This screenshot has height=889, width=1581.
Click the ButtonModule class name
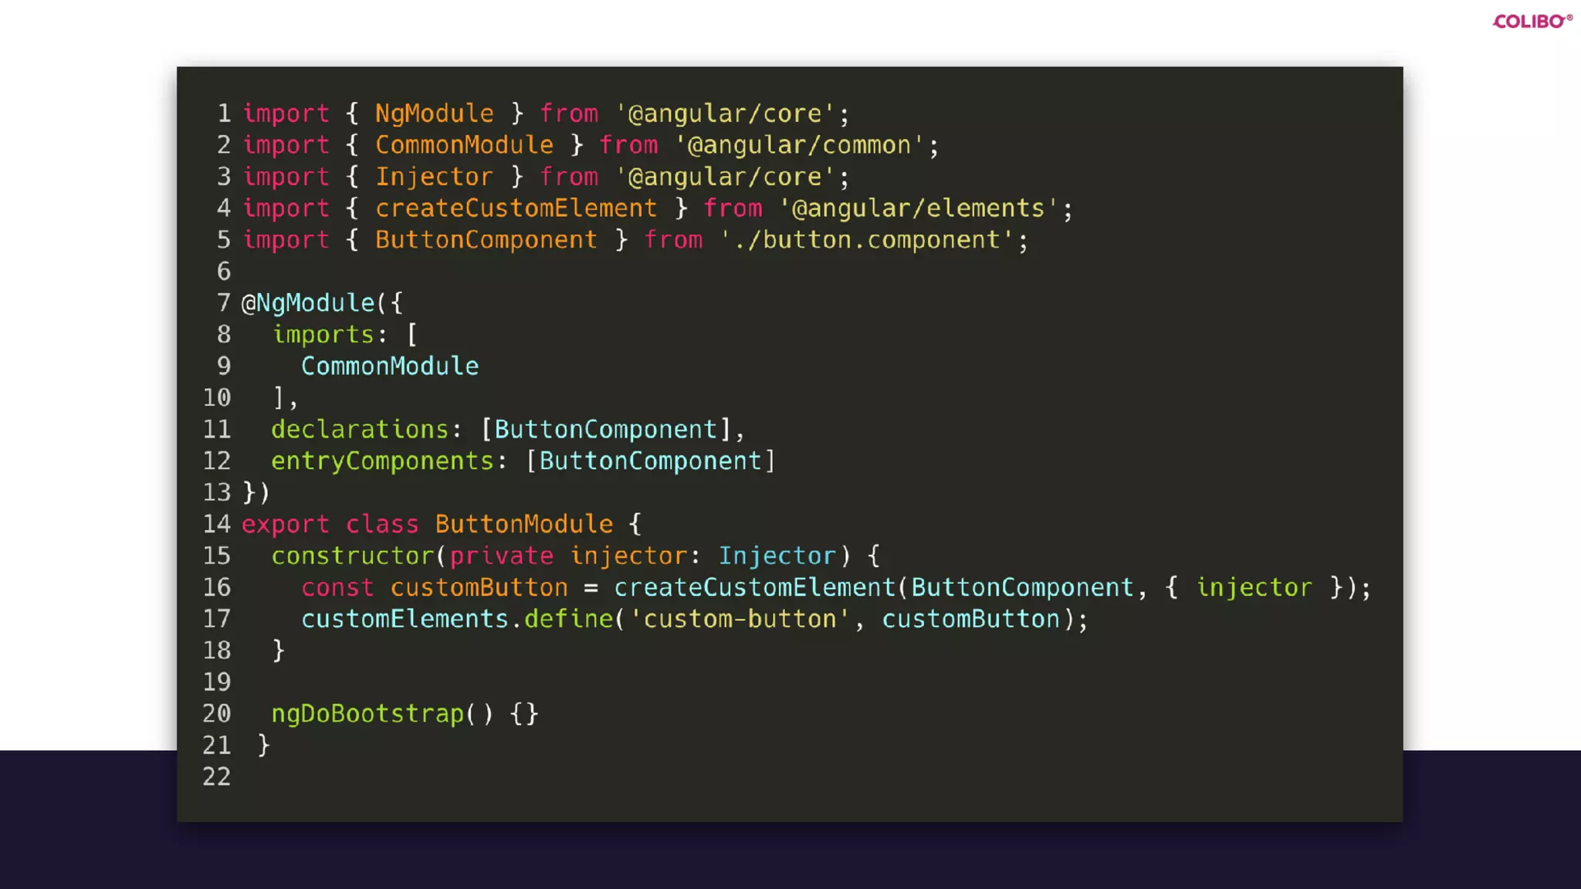(523, 524)
